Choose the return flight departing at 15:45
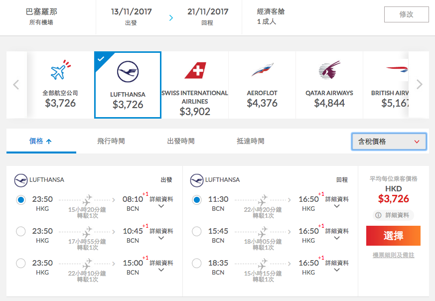The image size is (435, 301). [x=197, y=231]
